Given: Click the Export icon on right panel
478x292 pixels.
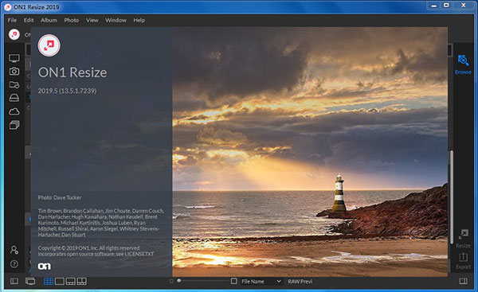Looking at the screenshot, I should pos(463,261).
